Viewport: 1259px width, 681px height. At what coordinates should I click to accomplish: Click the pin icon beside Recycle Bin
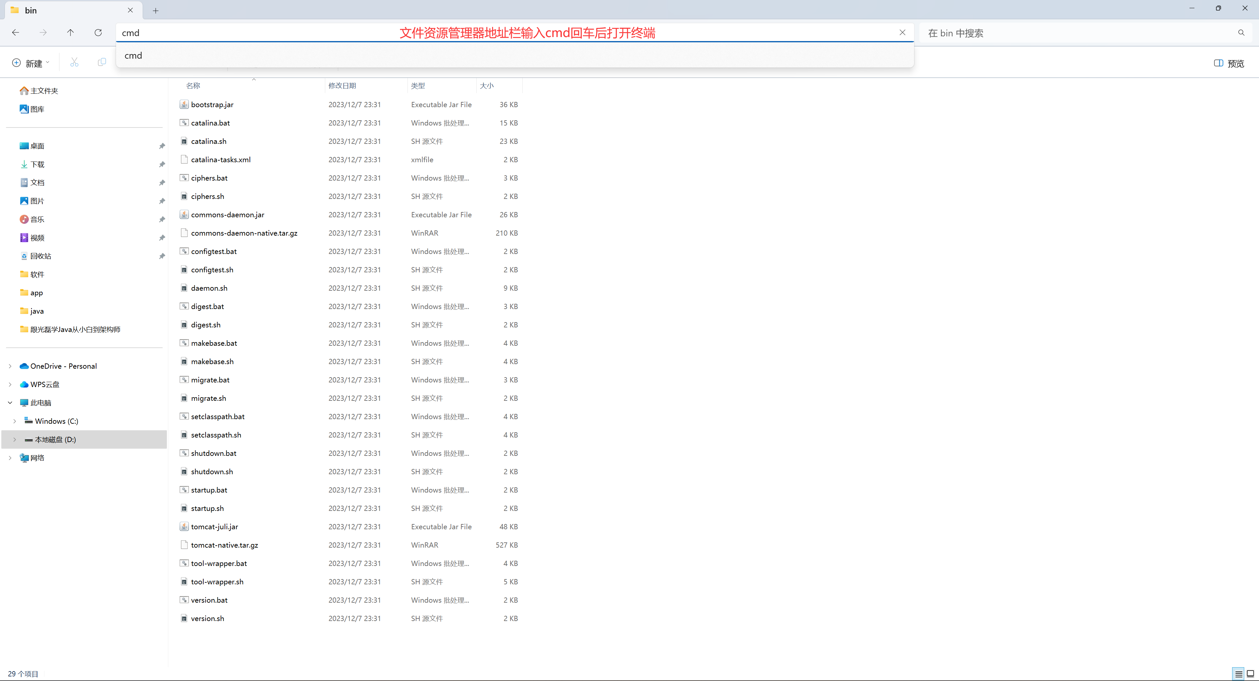(x=162, y=256)
